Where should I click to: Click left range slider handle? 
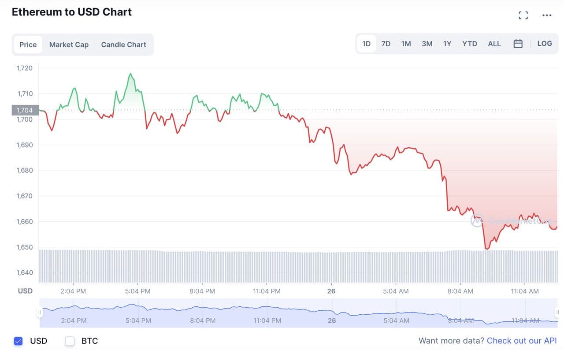click(x=40, y=313)
